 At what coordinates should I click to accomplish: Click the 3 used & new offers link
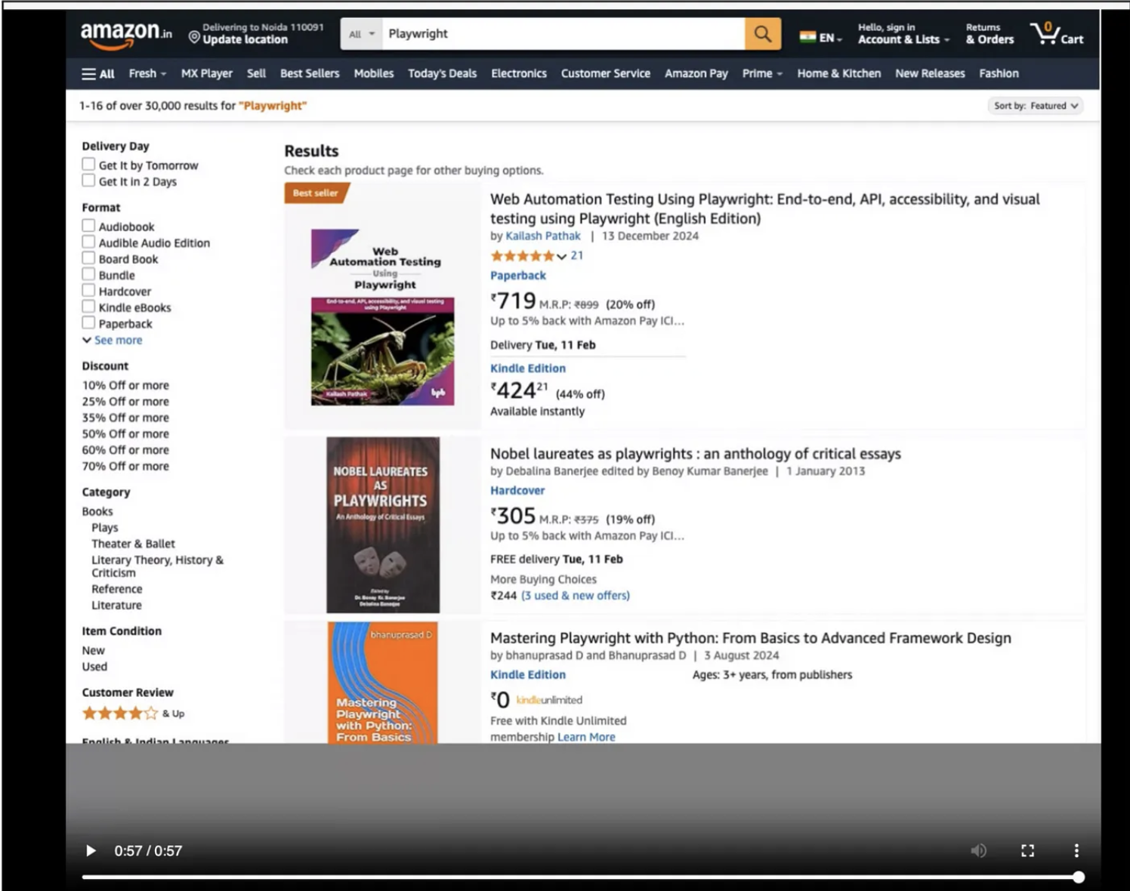click(576, 595)
